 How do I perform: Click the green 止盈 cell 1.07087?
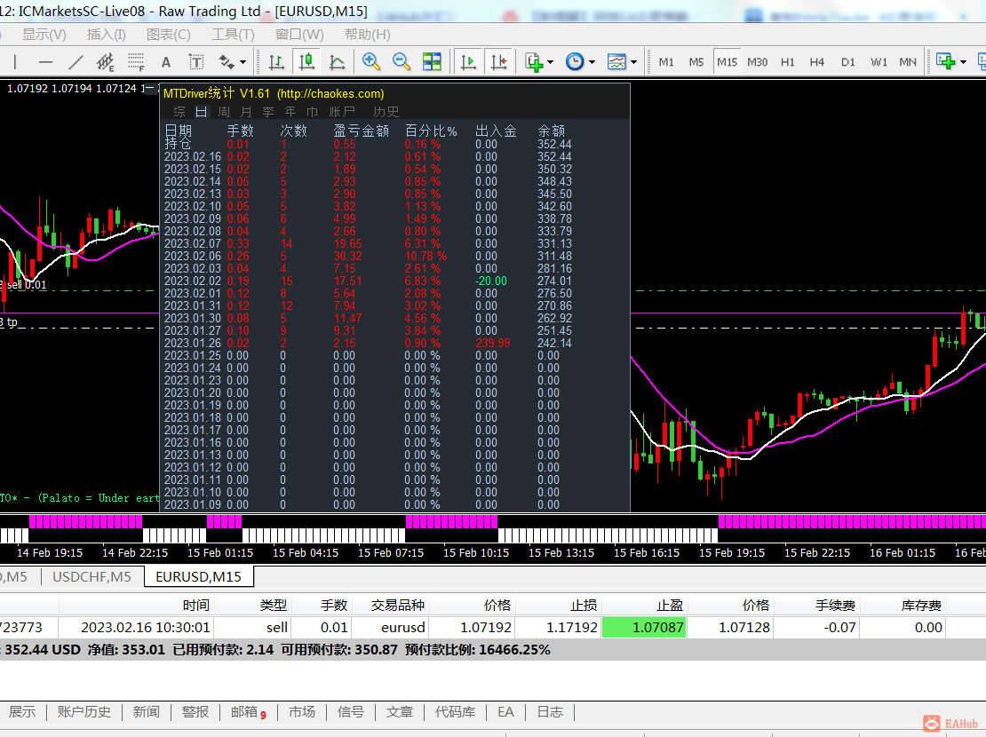tap(645, 627)
